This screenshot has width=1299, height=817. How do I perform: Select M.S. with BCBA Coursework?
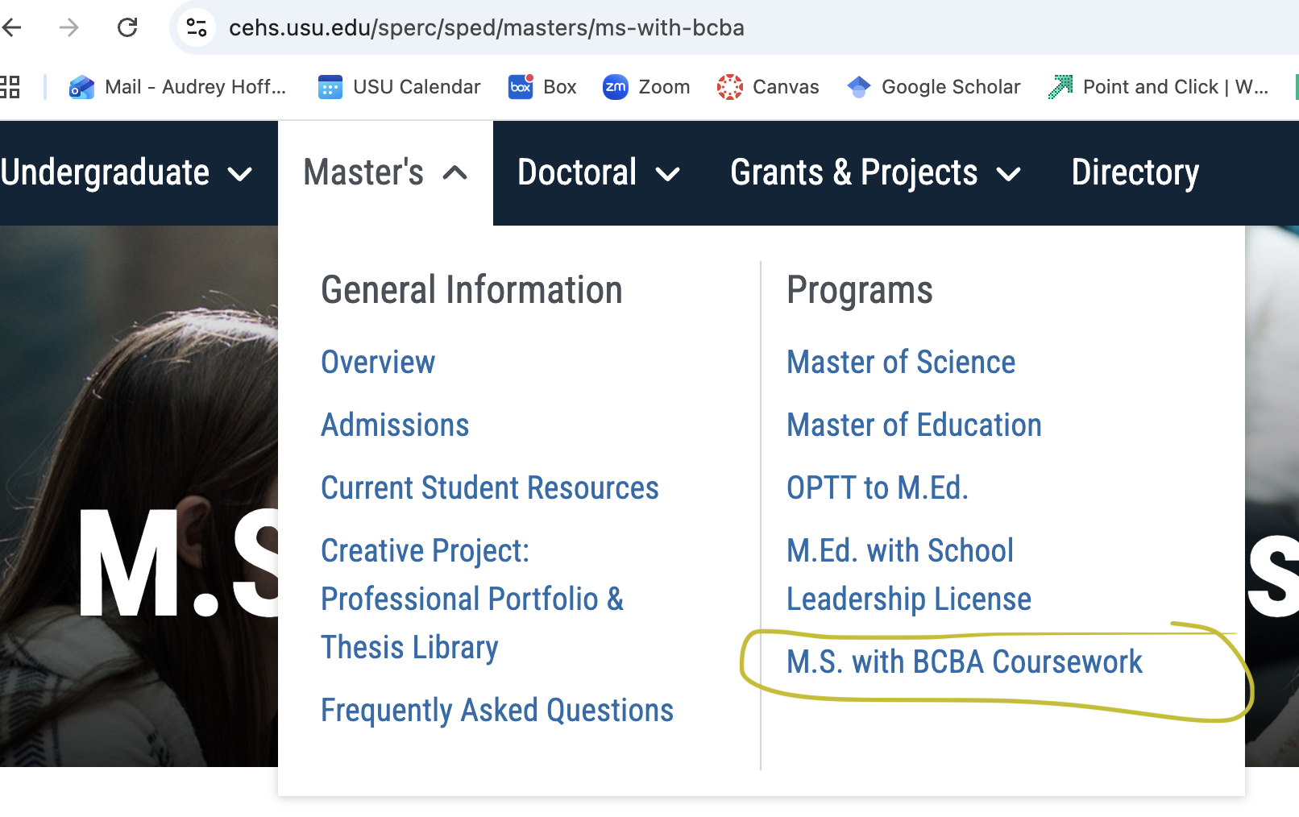pyautogui.click(x=964, y=662)
